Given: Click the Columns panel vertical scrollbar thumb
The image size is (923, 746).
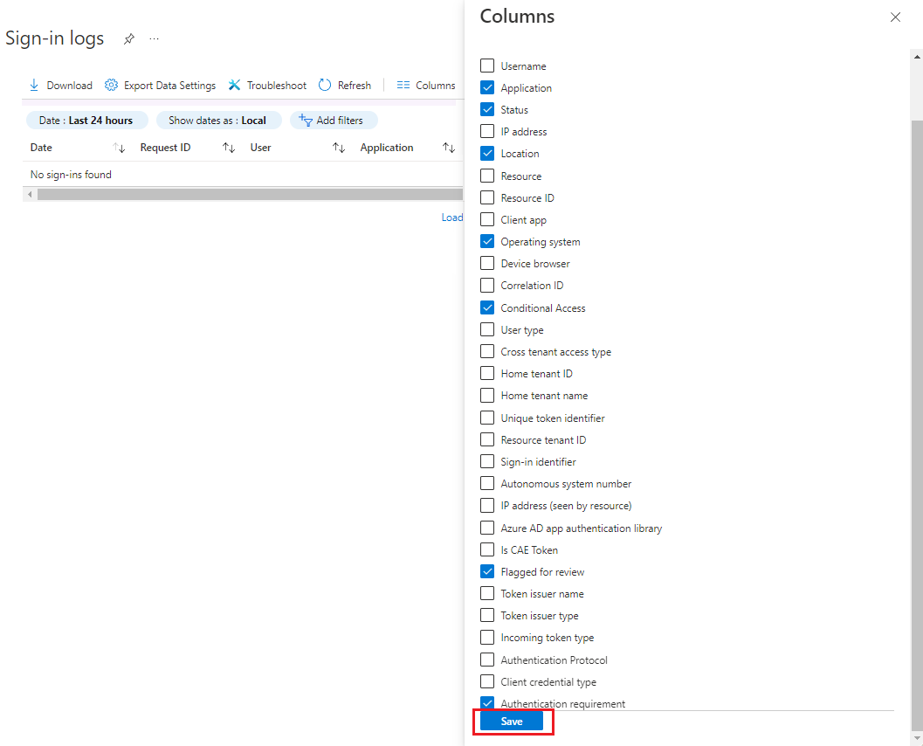Looking at the screenshot, I should 917,424.
